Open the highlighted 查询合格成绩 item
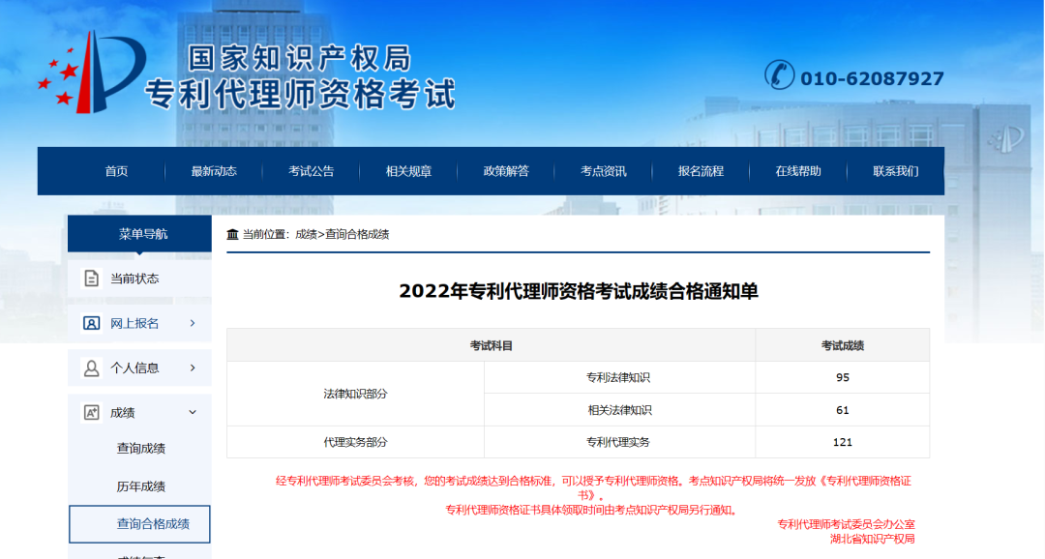Screen dimensions: 1045x559 coord(139,523)
